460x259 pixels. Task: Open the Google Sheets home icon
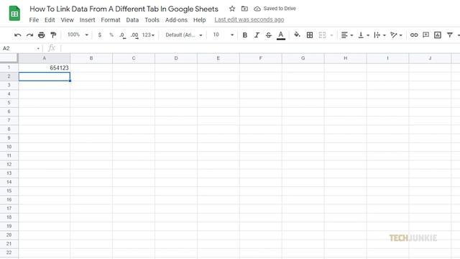click(x=14, y=14)
